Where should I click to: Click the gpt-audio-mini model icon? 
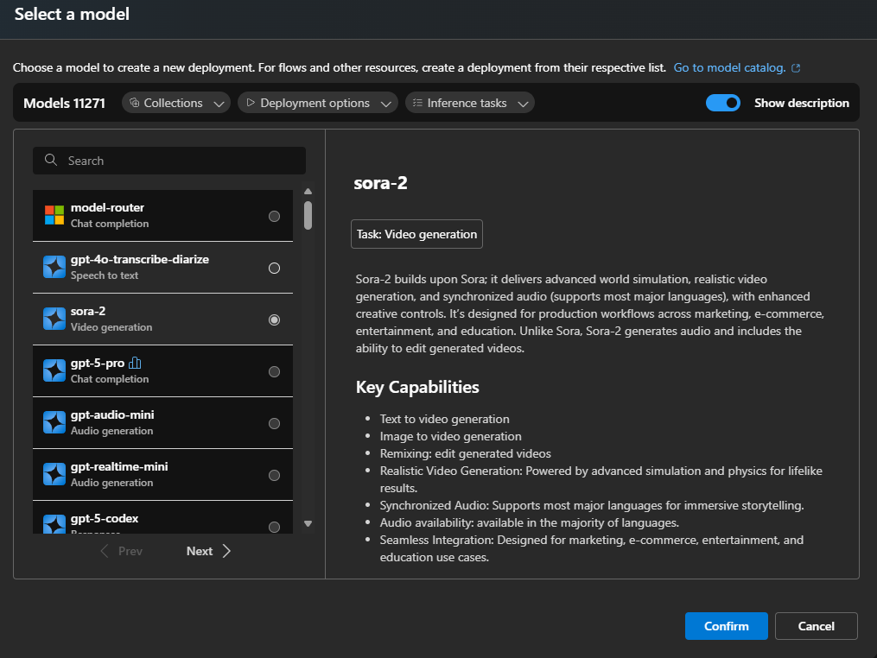click(54, 422)
